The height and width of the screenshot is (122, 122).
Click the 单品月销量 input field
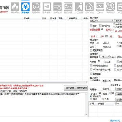(x=103, y=29)
